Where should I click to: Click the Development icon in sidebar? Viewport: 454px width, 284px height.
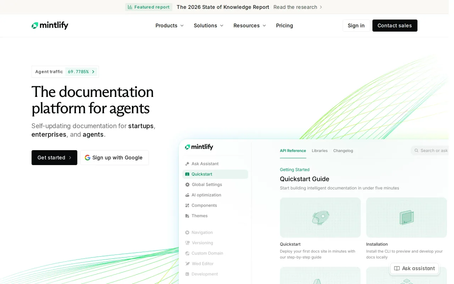click(187, 274)
